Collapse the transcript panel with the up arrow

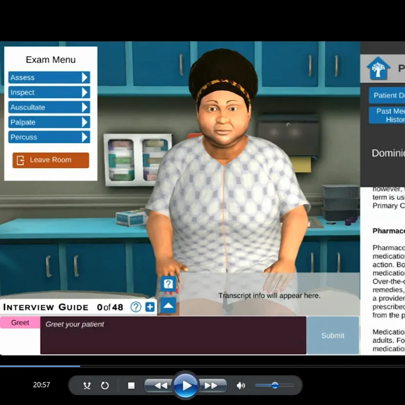click(x=168, y=305)
